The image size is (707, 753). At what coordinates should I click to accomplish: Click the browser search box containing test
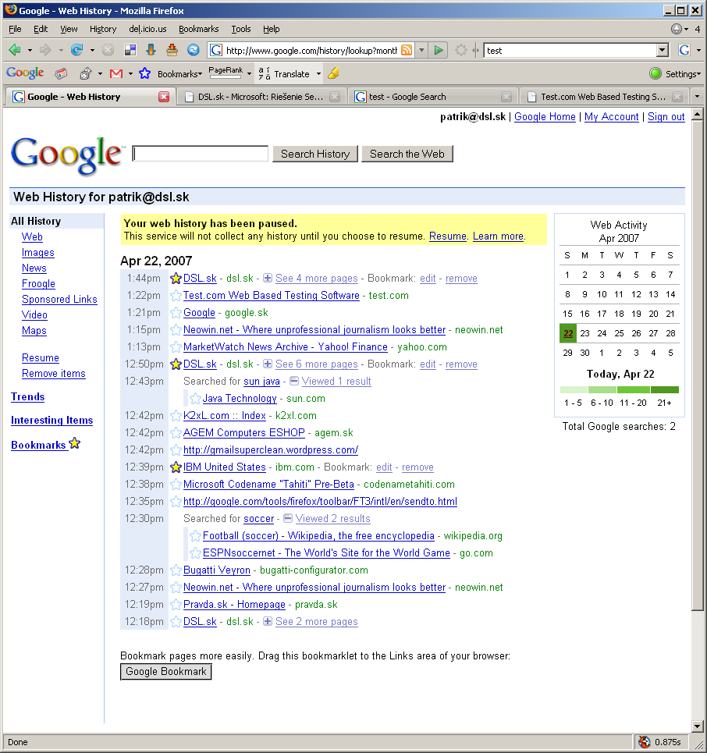click(570, 50)
